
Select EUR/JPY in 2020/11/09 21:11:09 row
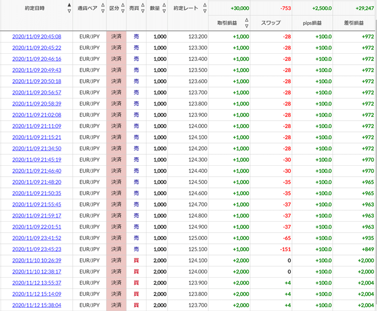tap(89, 126)
